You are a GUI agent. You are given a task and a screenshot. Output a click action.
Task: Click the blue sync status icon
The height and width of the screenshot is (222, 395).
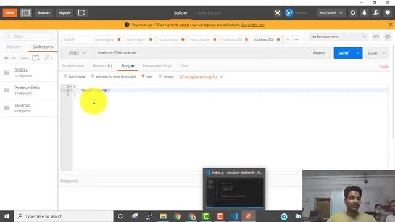pyautogui.click(x=289, y=13)
